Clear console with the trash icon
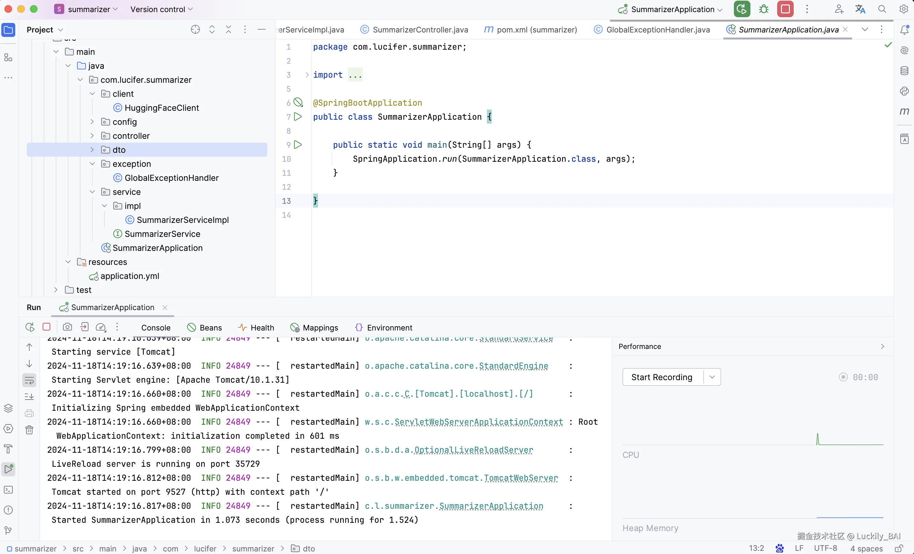 pyautogui.click(x=29, y=430)
